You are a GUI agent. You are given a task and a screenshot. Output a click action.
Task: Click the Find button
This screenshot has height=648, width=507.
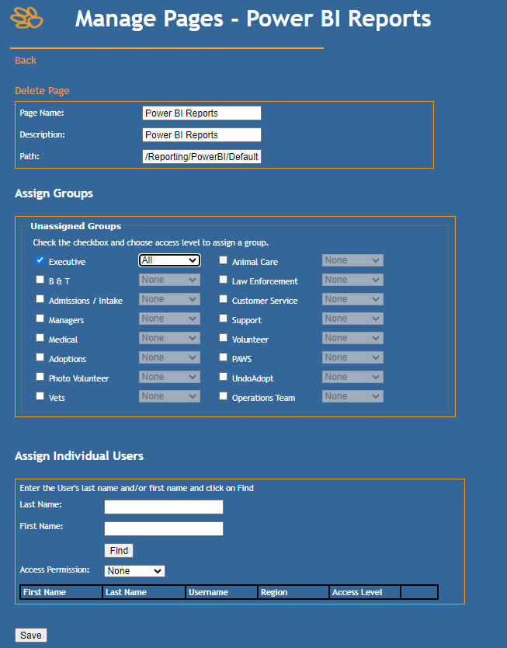click(x=119, y=550)
